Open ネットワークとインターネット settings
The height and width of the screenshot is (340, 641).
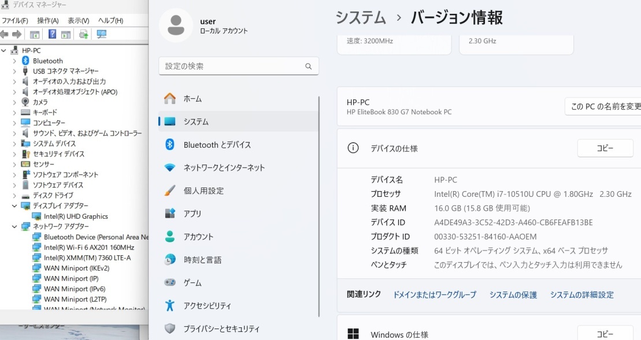[225, 167]
